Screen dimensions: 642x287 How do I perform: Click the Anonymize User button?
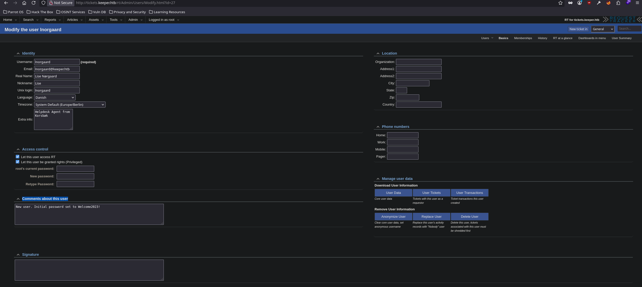(x=393, y=216)
